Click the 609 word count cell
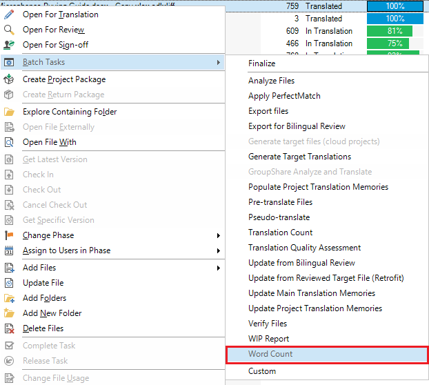The width and height of the screenshot is (429, 385). tap(292, 31)
